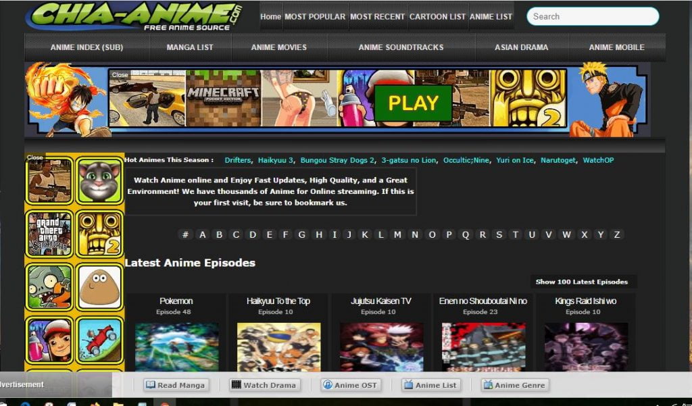Open the Grand Theft Auto San Andreas logo icon
The width and height of the screenshot is (692, 406).
pos(49,234)
